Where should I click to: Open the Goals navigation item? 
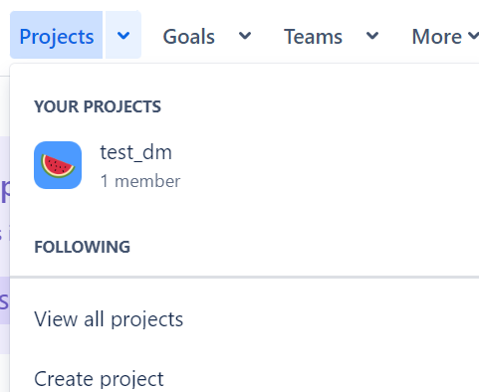click(x=188, y=37)
